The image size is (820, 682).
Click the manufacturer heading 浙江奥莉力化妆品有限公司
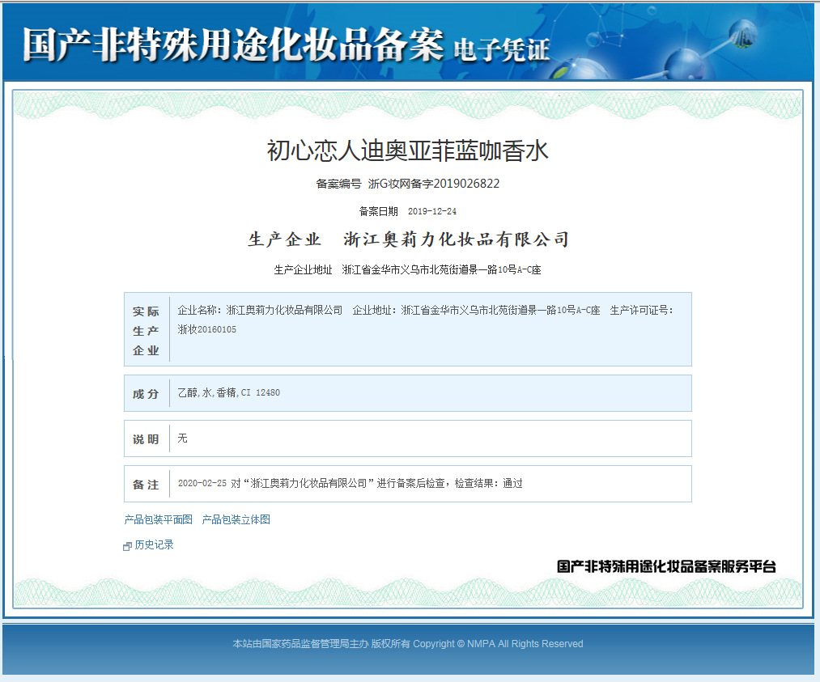click(456, 239)
